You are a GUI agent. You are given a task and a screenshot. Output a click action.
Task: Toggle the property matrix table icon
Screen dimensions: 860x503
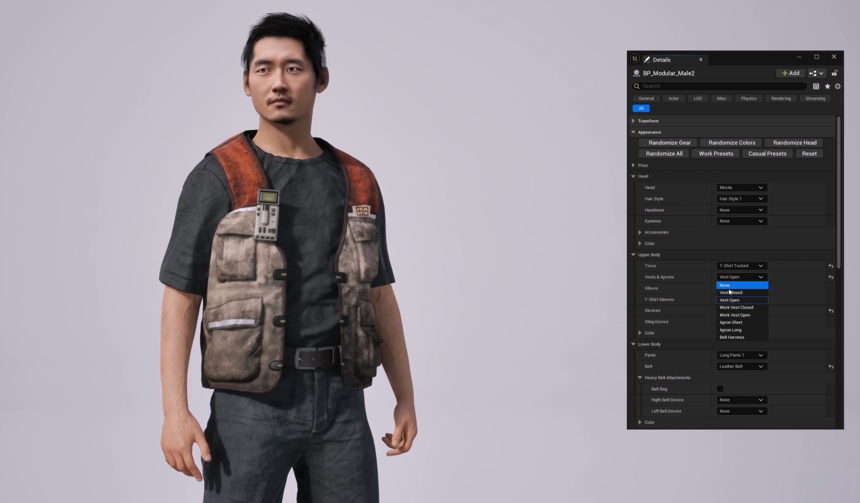click(816, 86)
